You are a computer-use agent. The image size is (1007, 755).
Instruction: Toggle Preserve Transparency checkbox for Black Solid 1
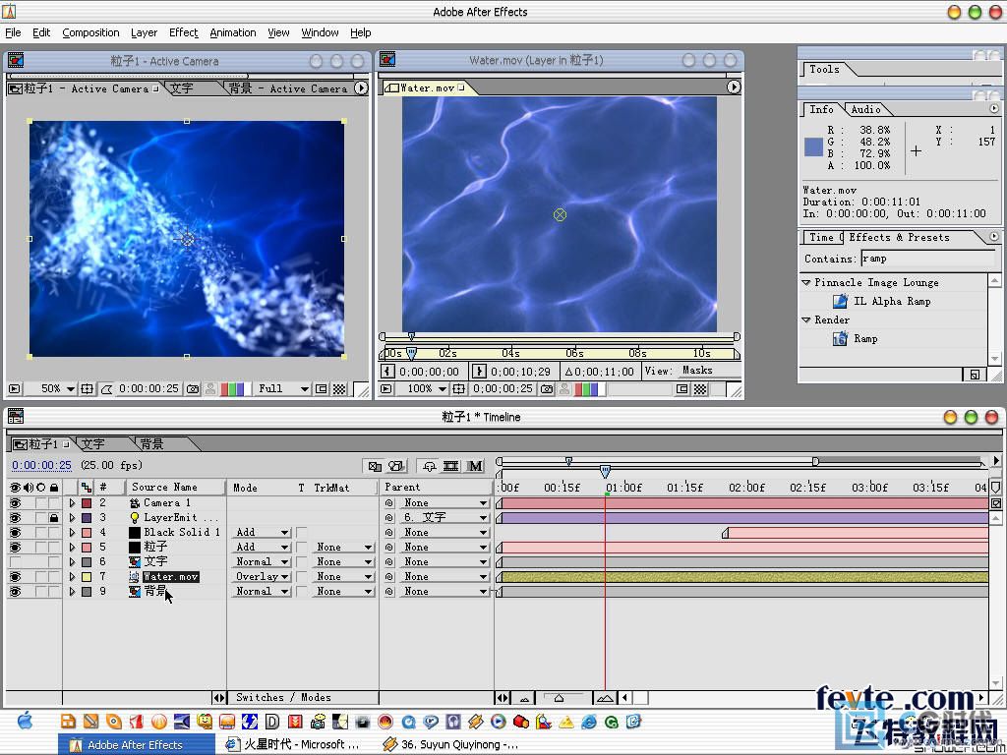tap(301, 532)
